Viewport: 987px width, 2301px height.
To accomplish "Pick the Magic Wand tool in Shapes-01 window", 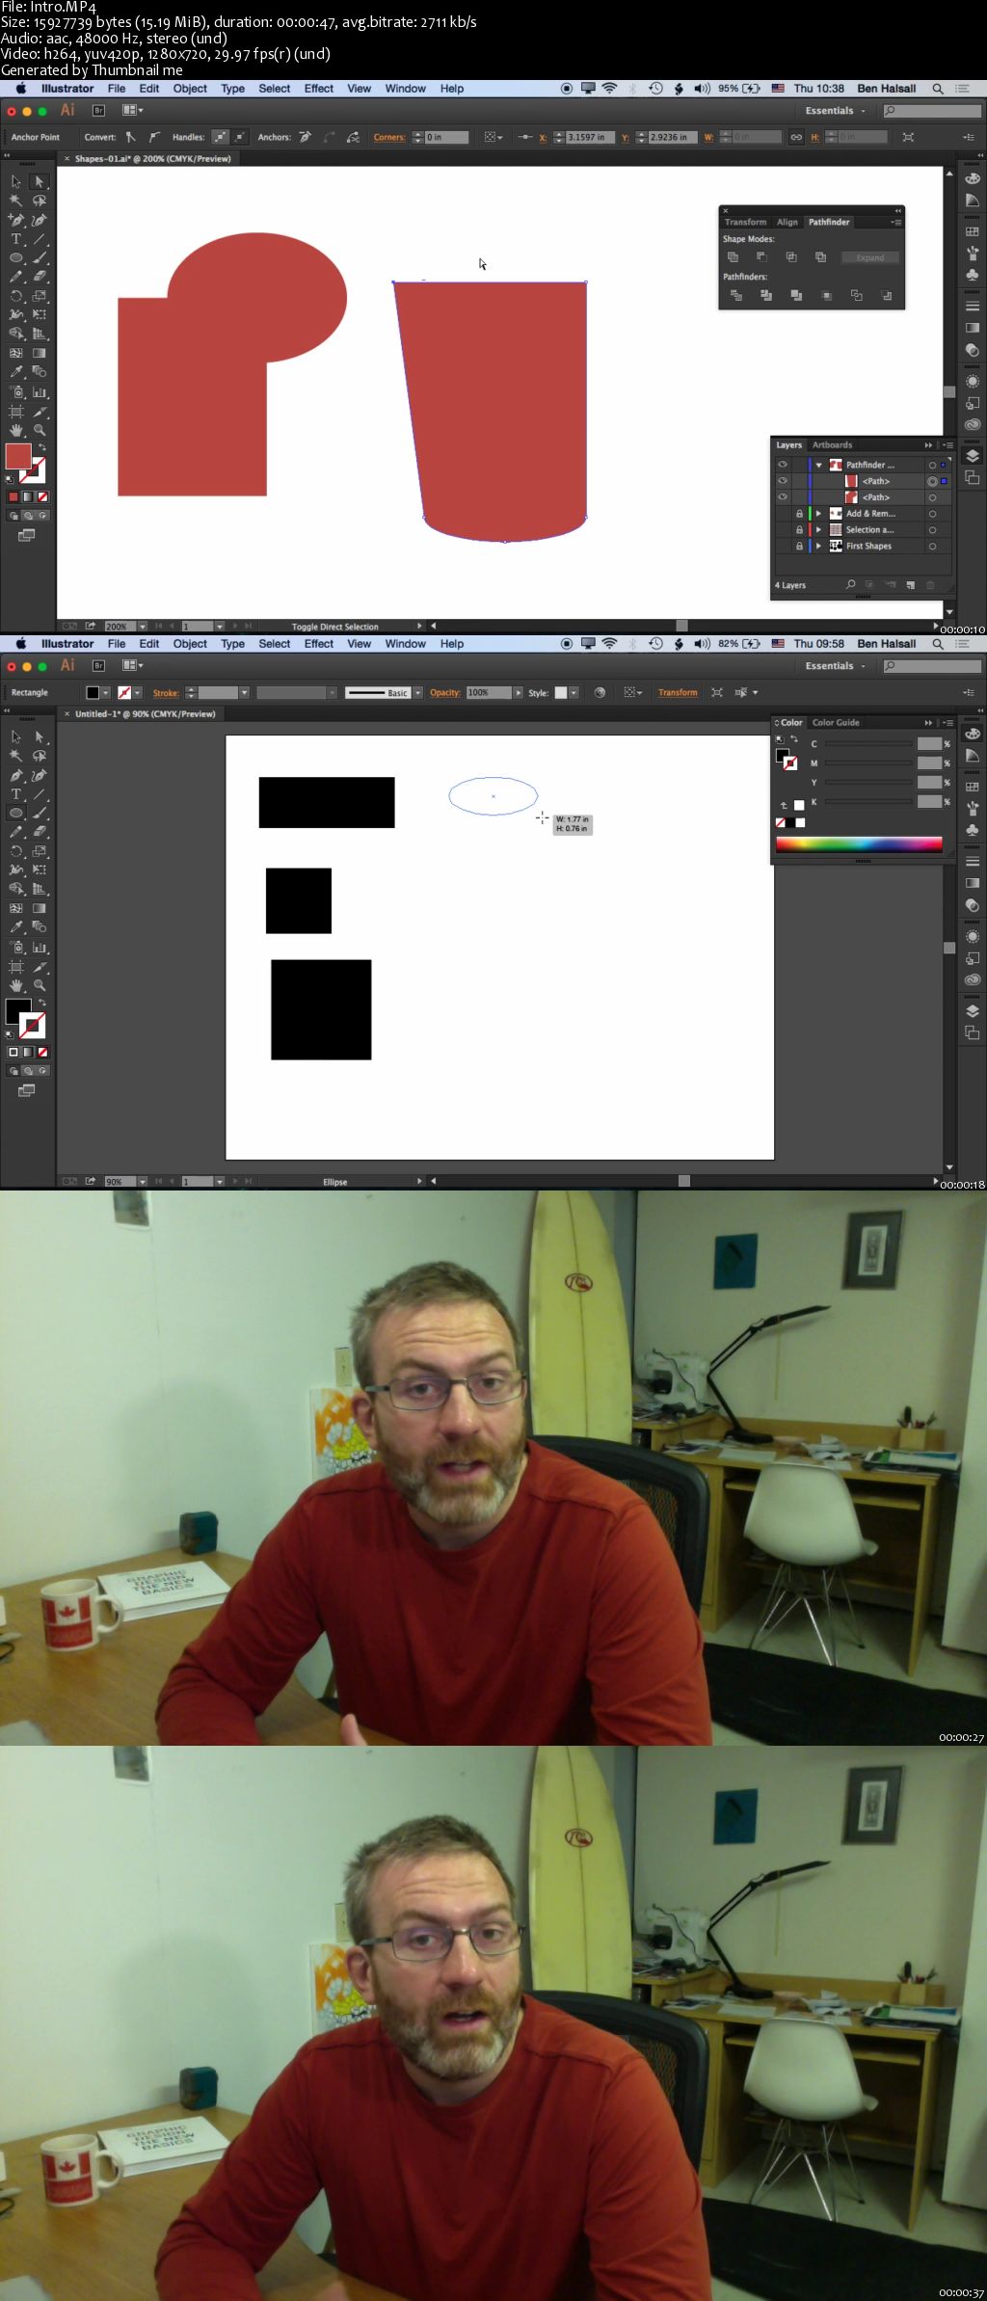I will [x=16, y=201].
